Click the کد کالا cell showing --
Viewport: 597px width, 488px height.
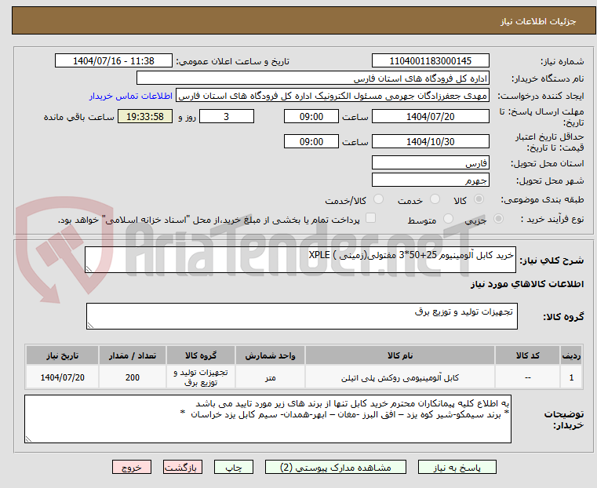[x=527, y=377]
